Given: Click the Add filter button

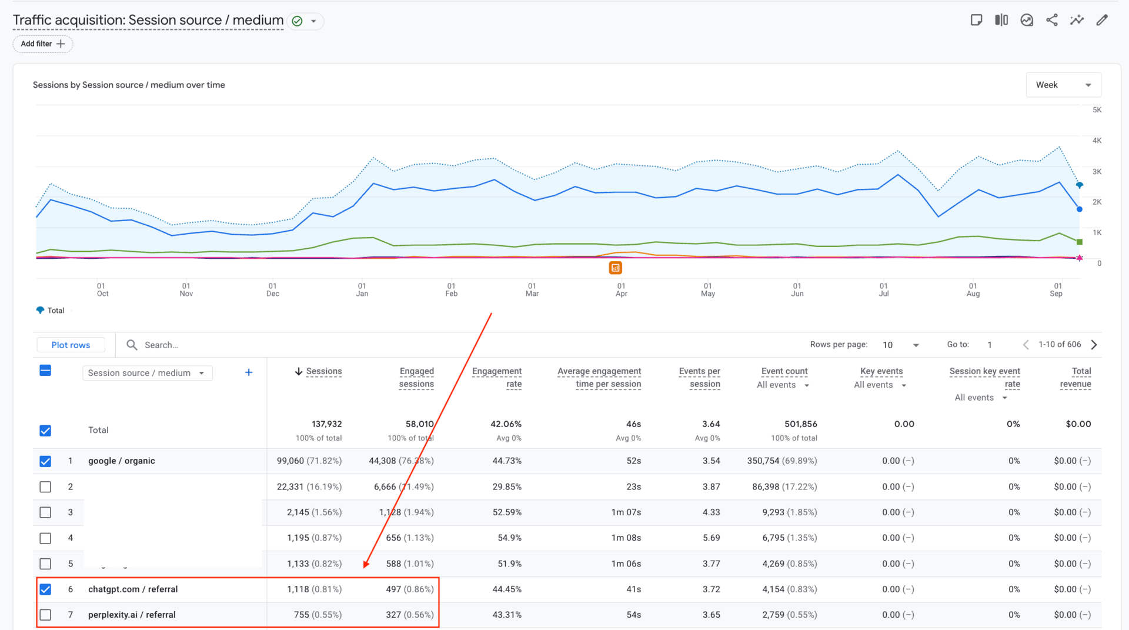Looking at the screenshot, I should pyautogui.click(x=43, y=44).
